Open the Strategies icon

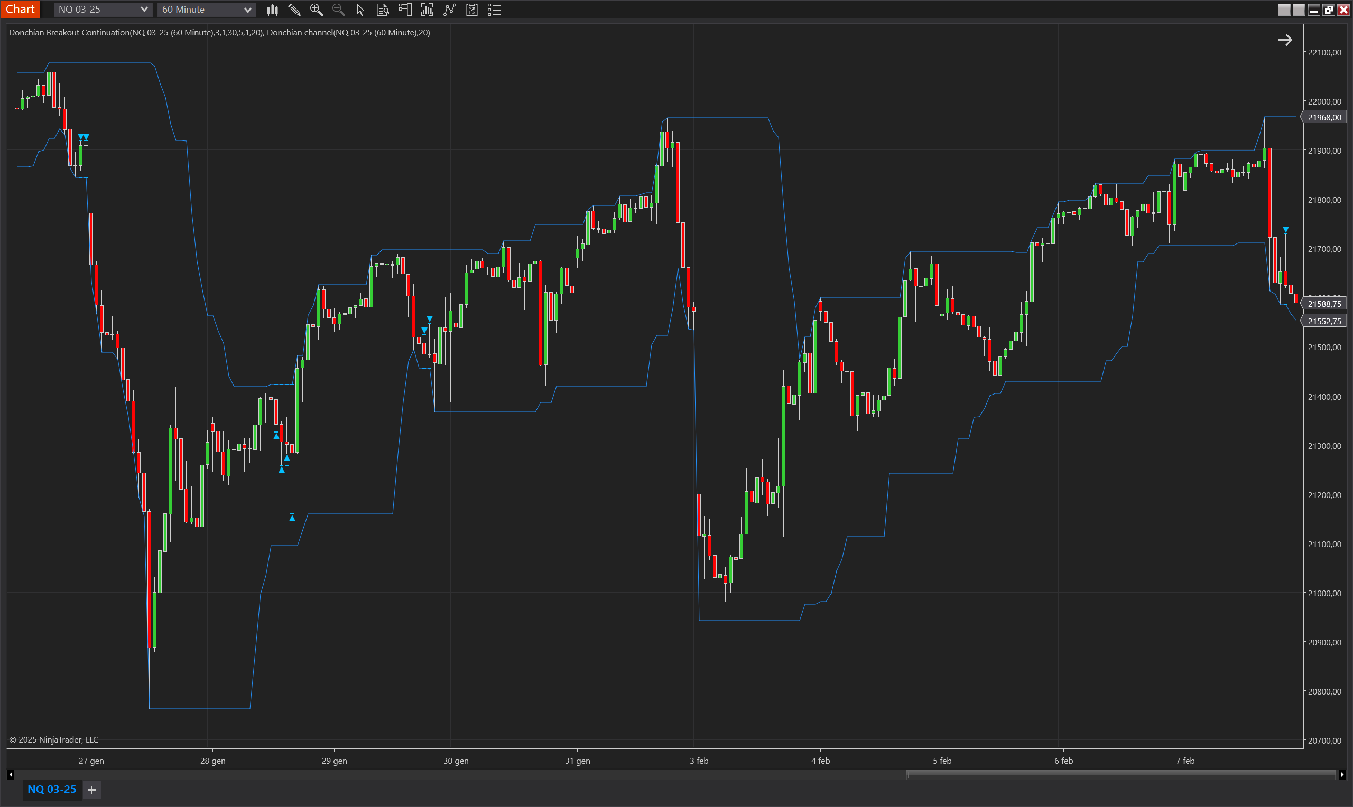click(x=472, y=10)
